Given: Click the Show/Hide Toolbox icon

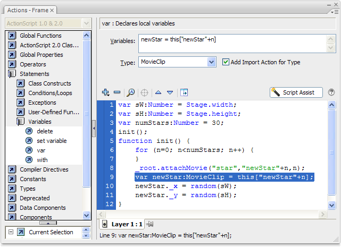Looking at the screenshot, I should tap(184, 92).
